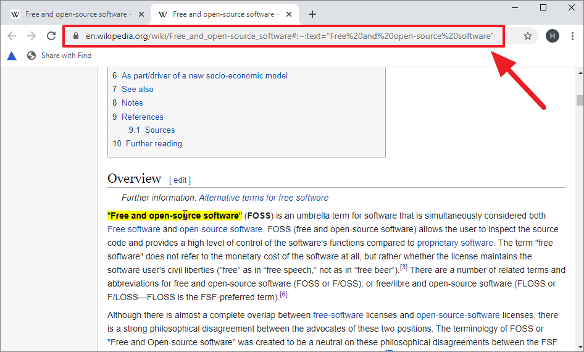The image size is (584, 352).
Task: Click the highlighted "Free and open-source software" text
Action: tap(175, 216)
